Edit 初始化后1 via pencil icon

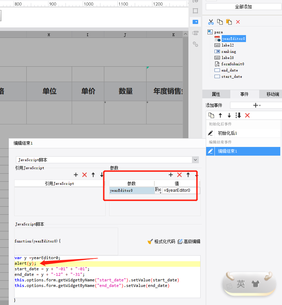click(210, 133)
